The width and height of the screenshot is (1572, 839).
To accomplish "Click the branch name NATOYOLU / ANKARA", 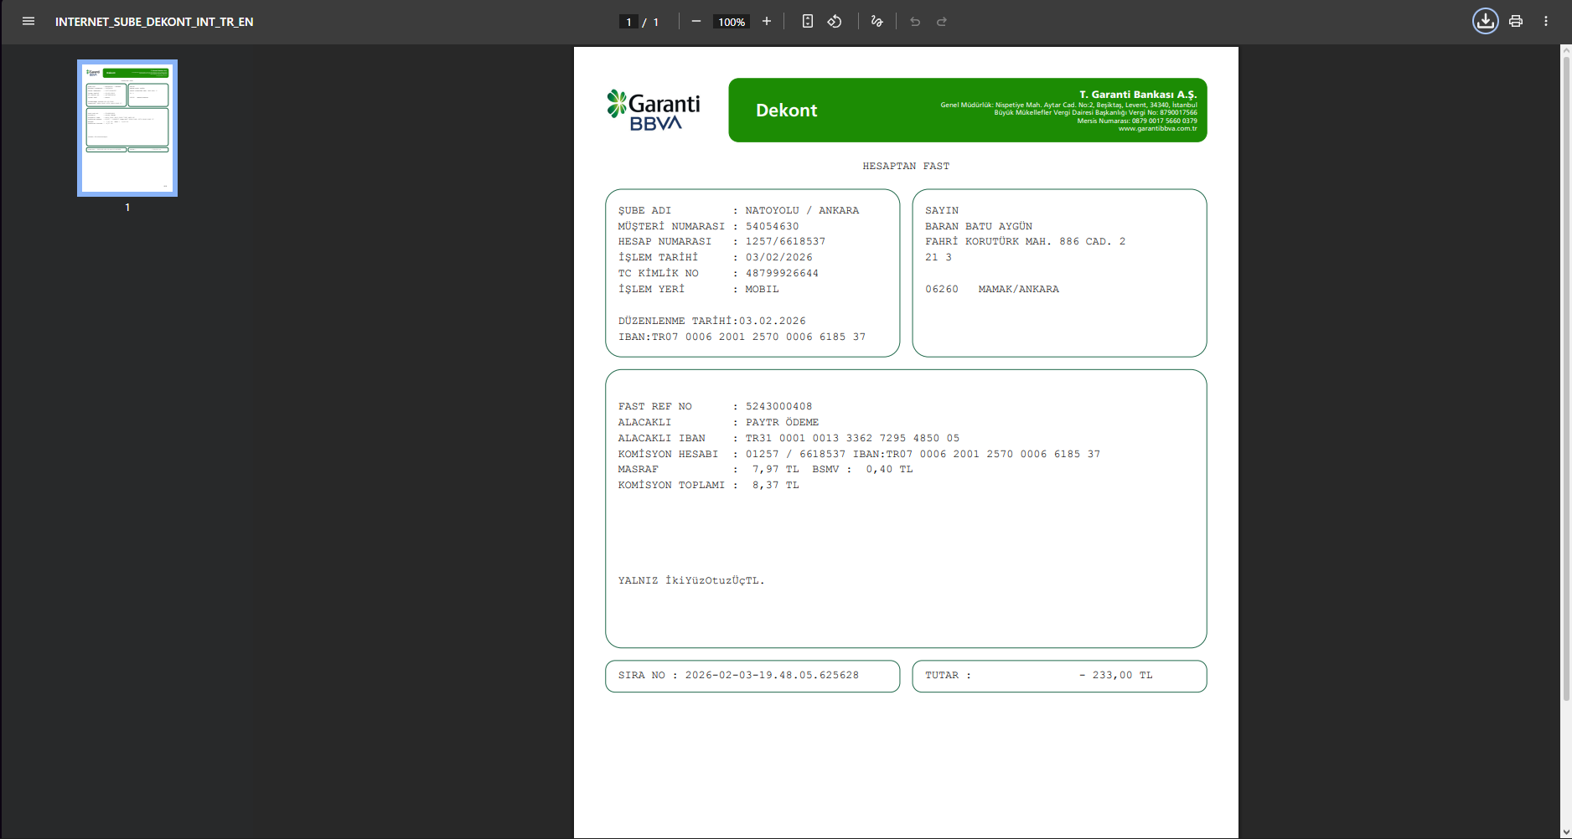I will (x=802, y=210).
